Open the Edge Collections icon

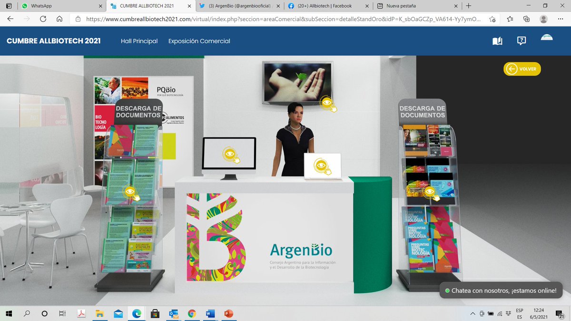pos(526,19)
